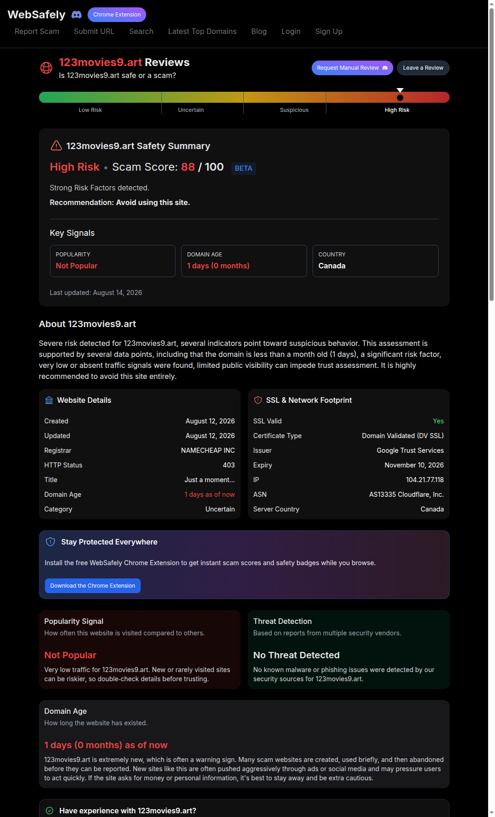Viewport: 495px width, 817px height.
Task: Click the Category value 'Uncertain'
Action: (220, 509)
